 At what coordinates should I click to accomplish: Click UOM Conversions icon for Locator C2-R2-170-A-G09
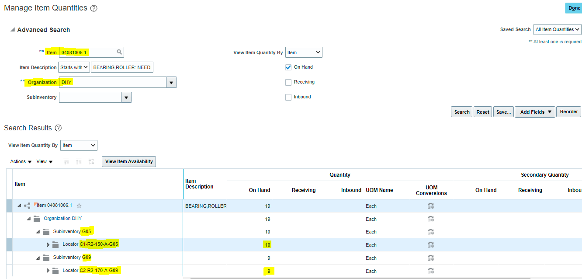coord(431,271)
